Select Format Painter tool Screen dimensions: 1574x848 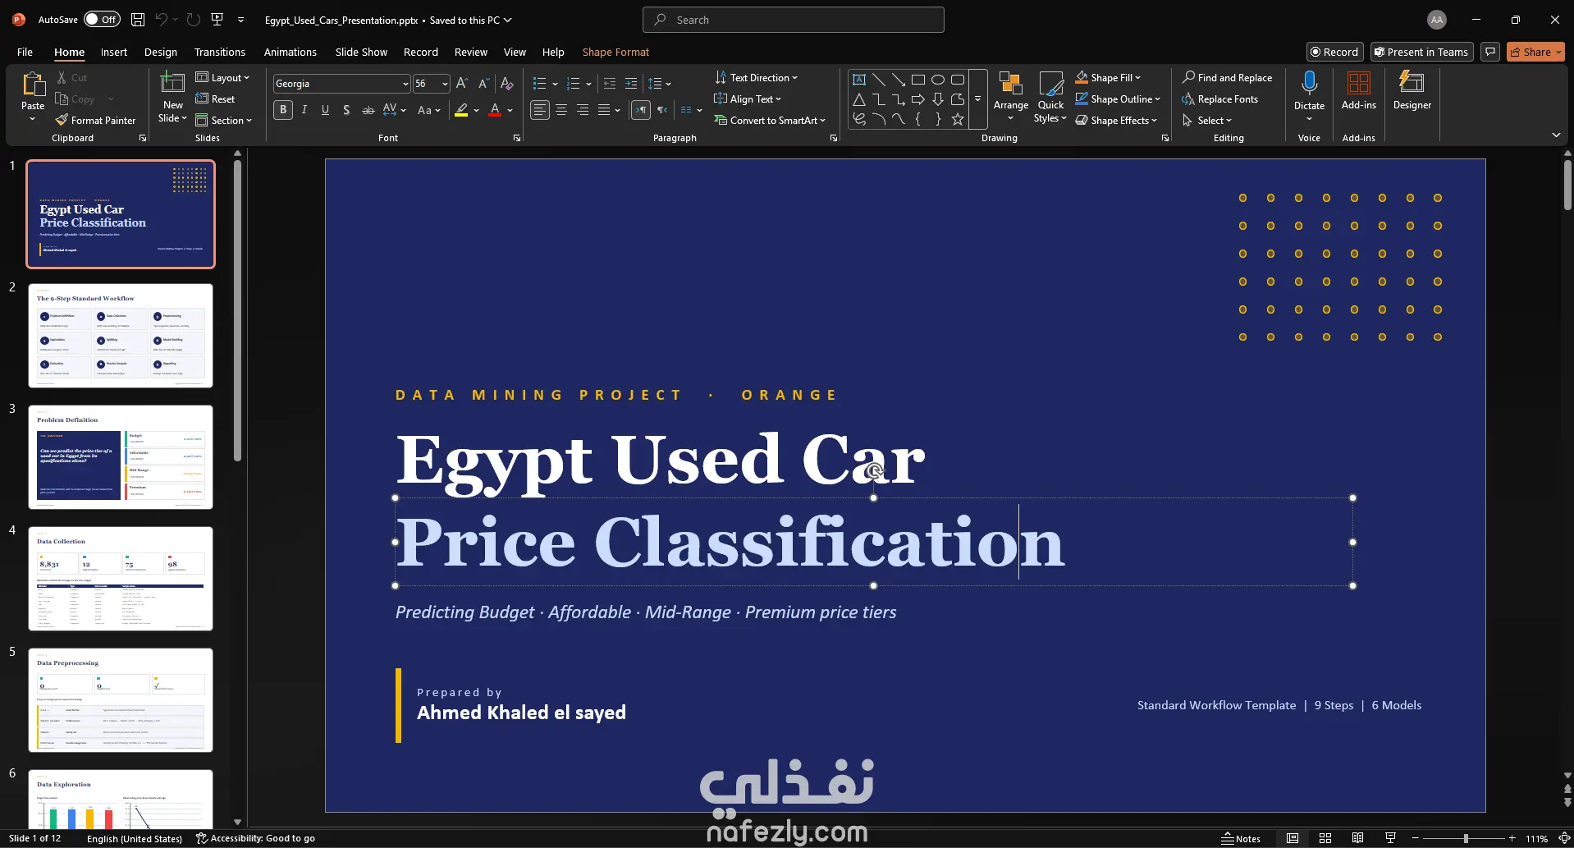pos(95,120)
